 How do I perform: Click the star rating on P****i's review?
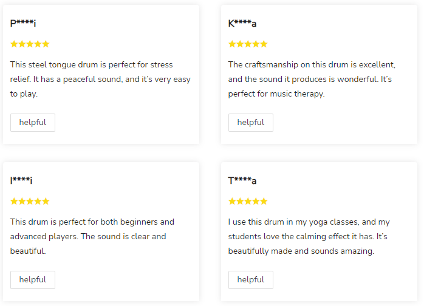tap(30, 44)
